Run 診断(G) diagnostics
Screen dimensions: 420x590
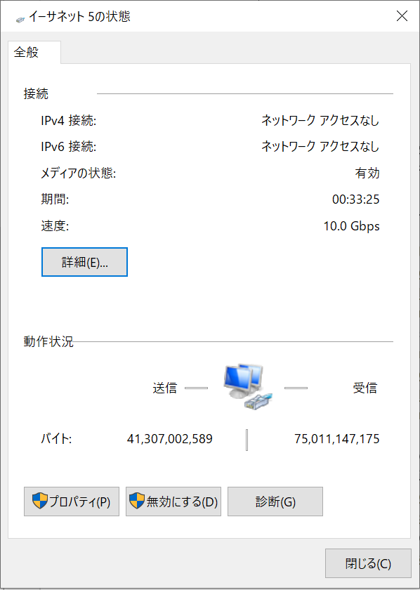click(275, 501)
